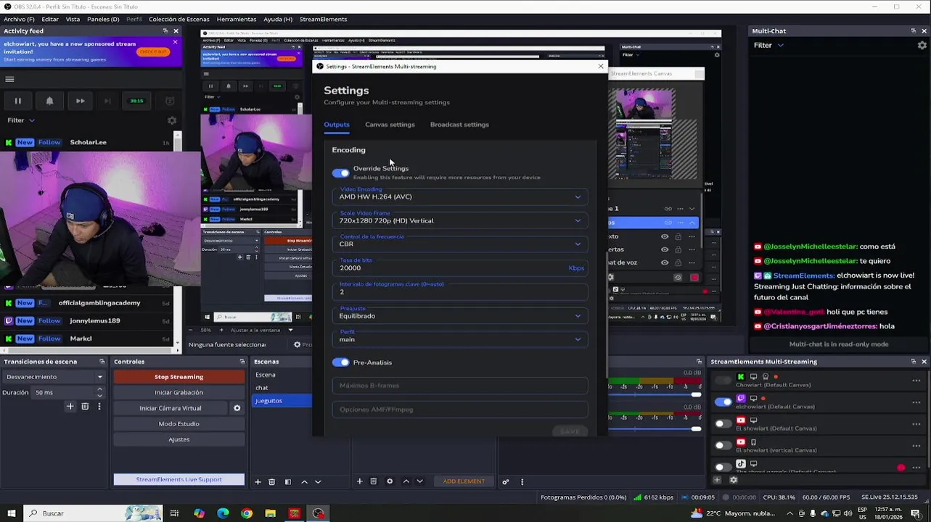
Task: Move scene down with arrow
Action: pos(318,481)
